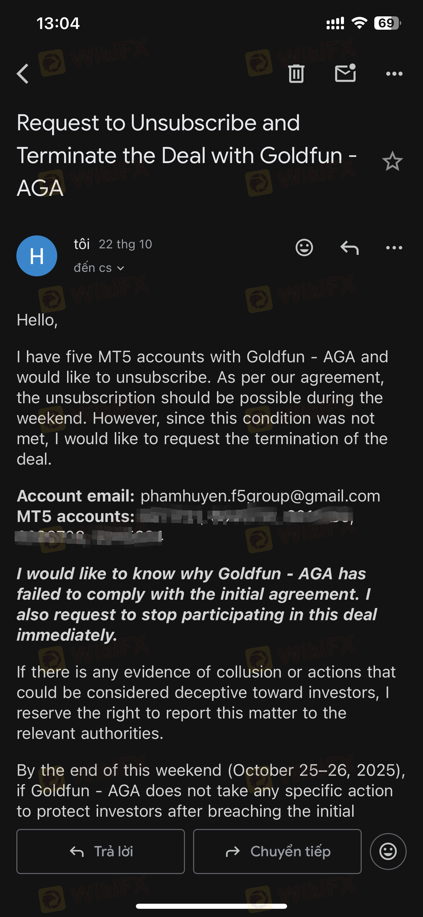This screenshot has height=917, width=423.
Task: Tap the sender name 'tôi'
Action: pyautogui.click(x=82, y=244)
